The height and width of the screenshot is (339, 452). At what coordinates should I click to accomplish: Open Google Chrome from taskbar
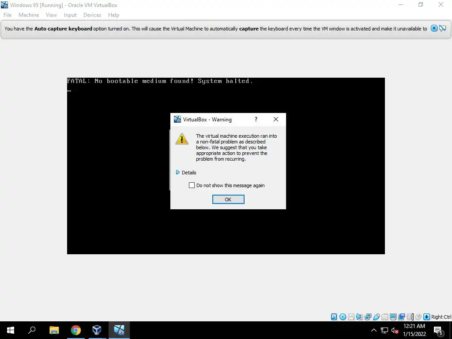pos(76,330)
